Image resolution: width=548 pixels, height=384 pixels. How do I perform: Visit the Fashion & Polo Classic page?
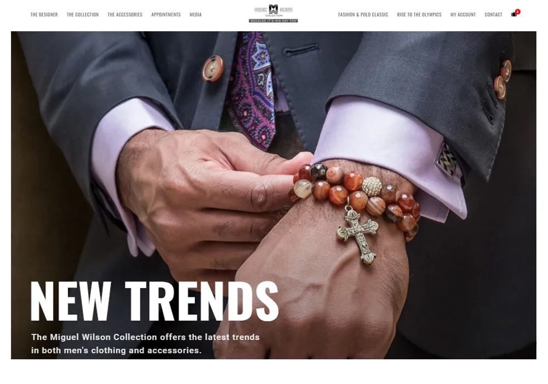tap(363, 15)
